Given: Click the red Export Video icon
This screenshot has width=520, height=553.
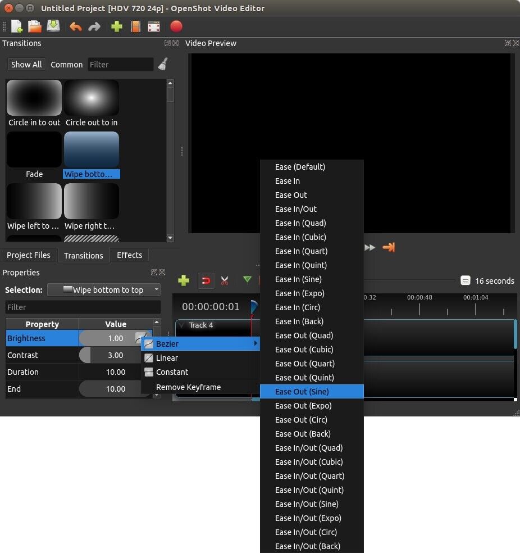Looking at the screenshot, I should tap(176, 26).
